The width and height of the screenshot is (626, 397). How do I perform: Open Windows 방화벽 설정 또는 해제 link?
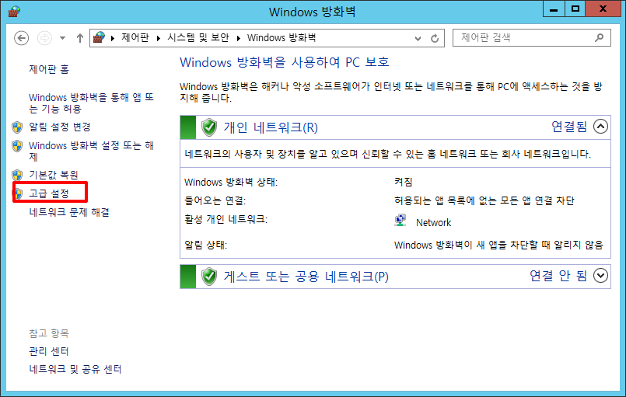pos(91,151)
